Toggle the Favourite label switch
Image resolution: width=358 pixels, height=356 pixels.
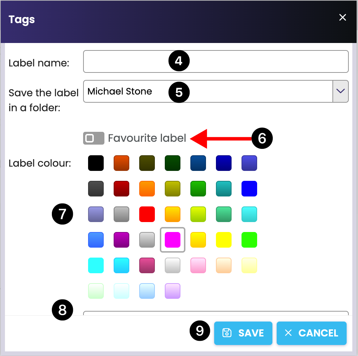94,138
